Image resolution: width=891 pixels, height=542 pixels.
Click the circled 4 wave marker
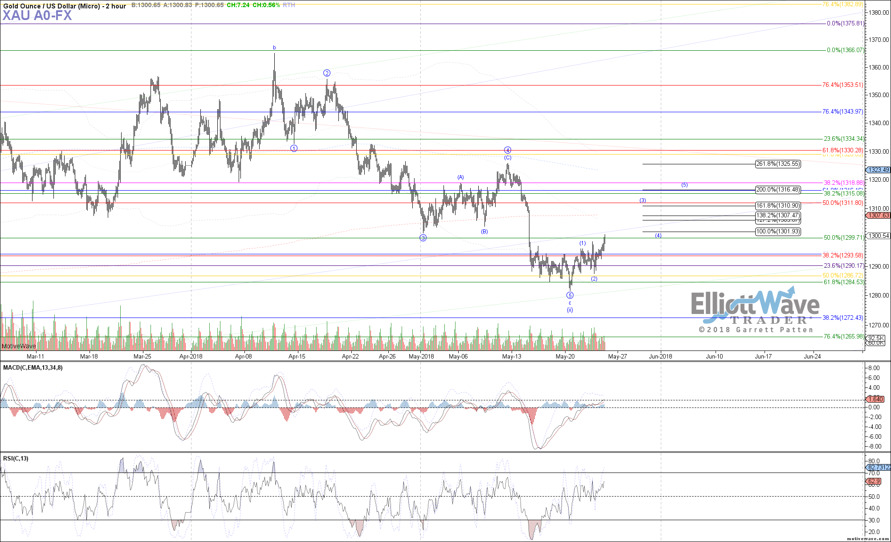click(507, 150)
